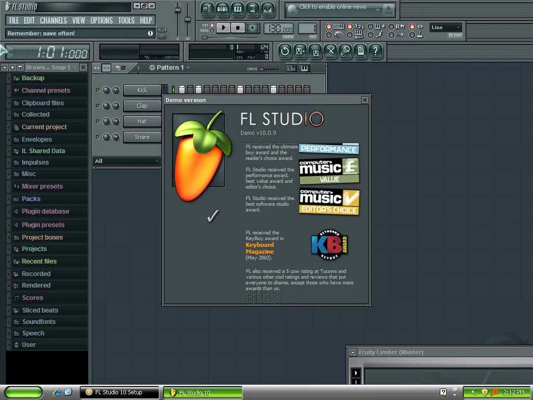The image size is (533, 400).
Task: Click the browser collapse-up arrow icon
Action: point(12,67)
